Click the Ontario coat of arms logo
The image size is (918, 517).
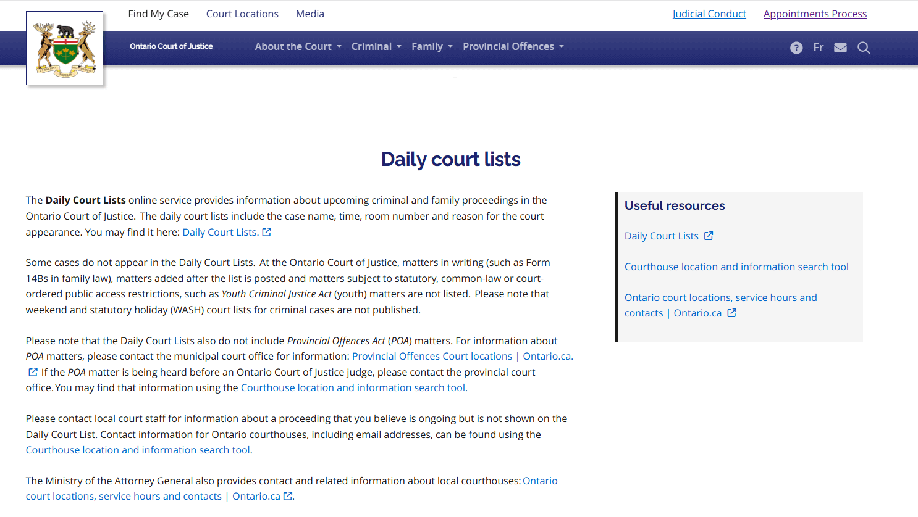(64, 48)
